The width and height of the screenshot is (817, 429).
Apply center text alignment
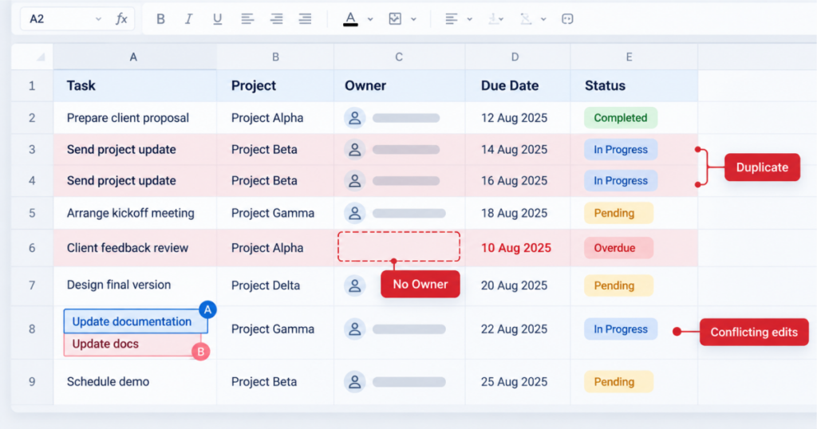tap(276, 19)
